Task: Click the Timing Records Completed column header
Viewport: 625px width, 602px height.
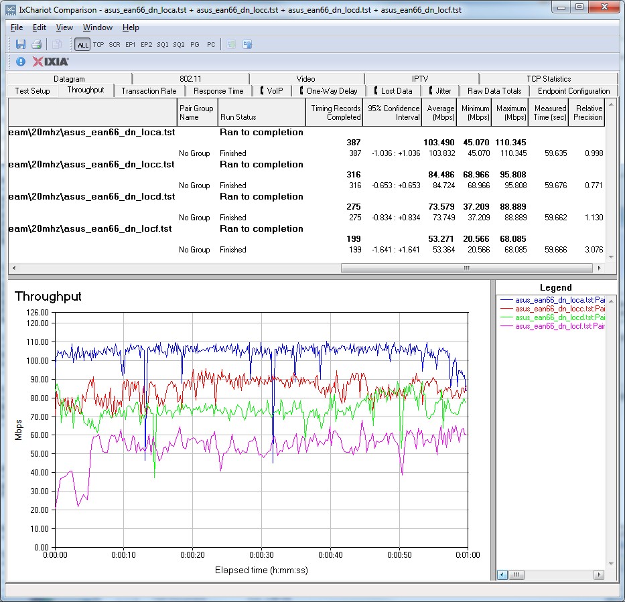Action: click(x=334, y=112)
